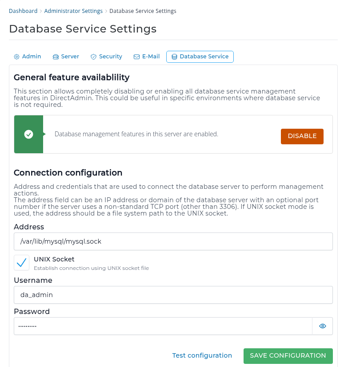Image resolution: width=340 pixels, height=367 pixels.
Task: Click the eye icon in the password field
Action: pyautogui.click(x=322, y=326)
